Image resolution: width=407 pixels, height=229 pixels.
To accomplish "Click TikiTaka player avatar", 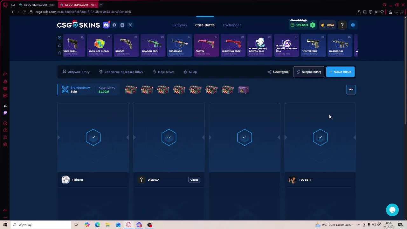I will 66,180.
